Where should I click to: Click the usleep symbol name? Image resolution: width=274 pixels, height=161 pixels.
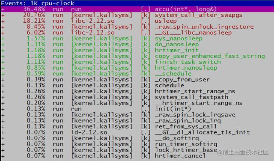(x=166, y=21)
